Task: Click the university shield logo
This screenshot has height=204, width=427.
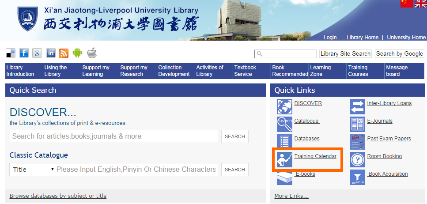Action: (27, 19)
